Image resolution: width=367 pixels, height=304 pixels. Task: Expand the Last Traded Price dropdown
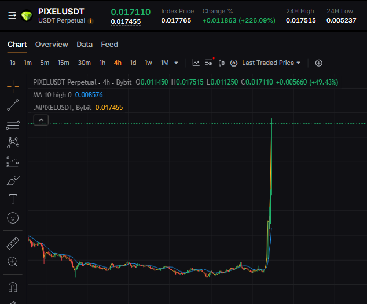[x=271, y=63]
